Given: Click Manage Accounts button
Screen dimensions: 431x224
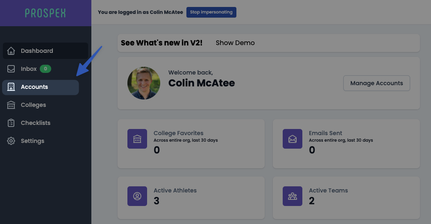Looking at the screenshot, I should [377, 83].
